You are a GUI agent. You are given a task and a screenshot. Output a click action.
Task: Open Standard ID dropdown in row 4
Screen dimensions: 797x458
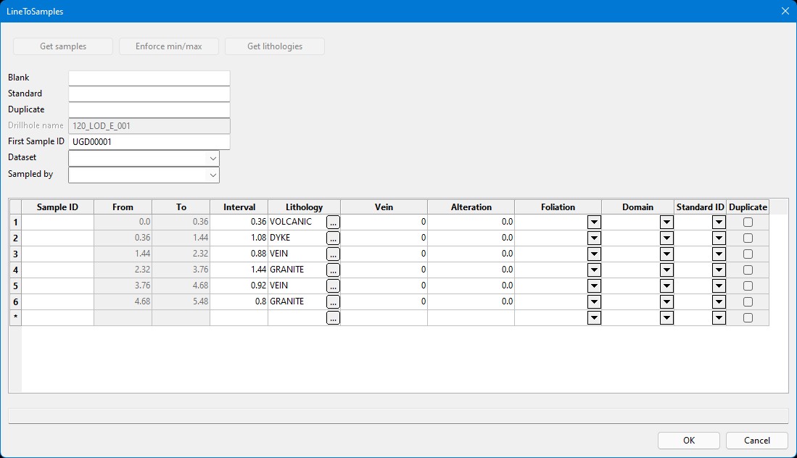tap(719, 270)
